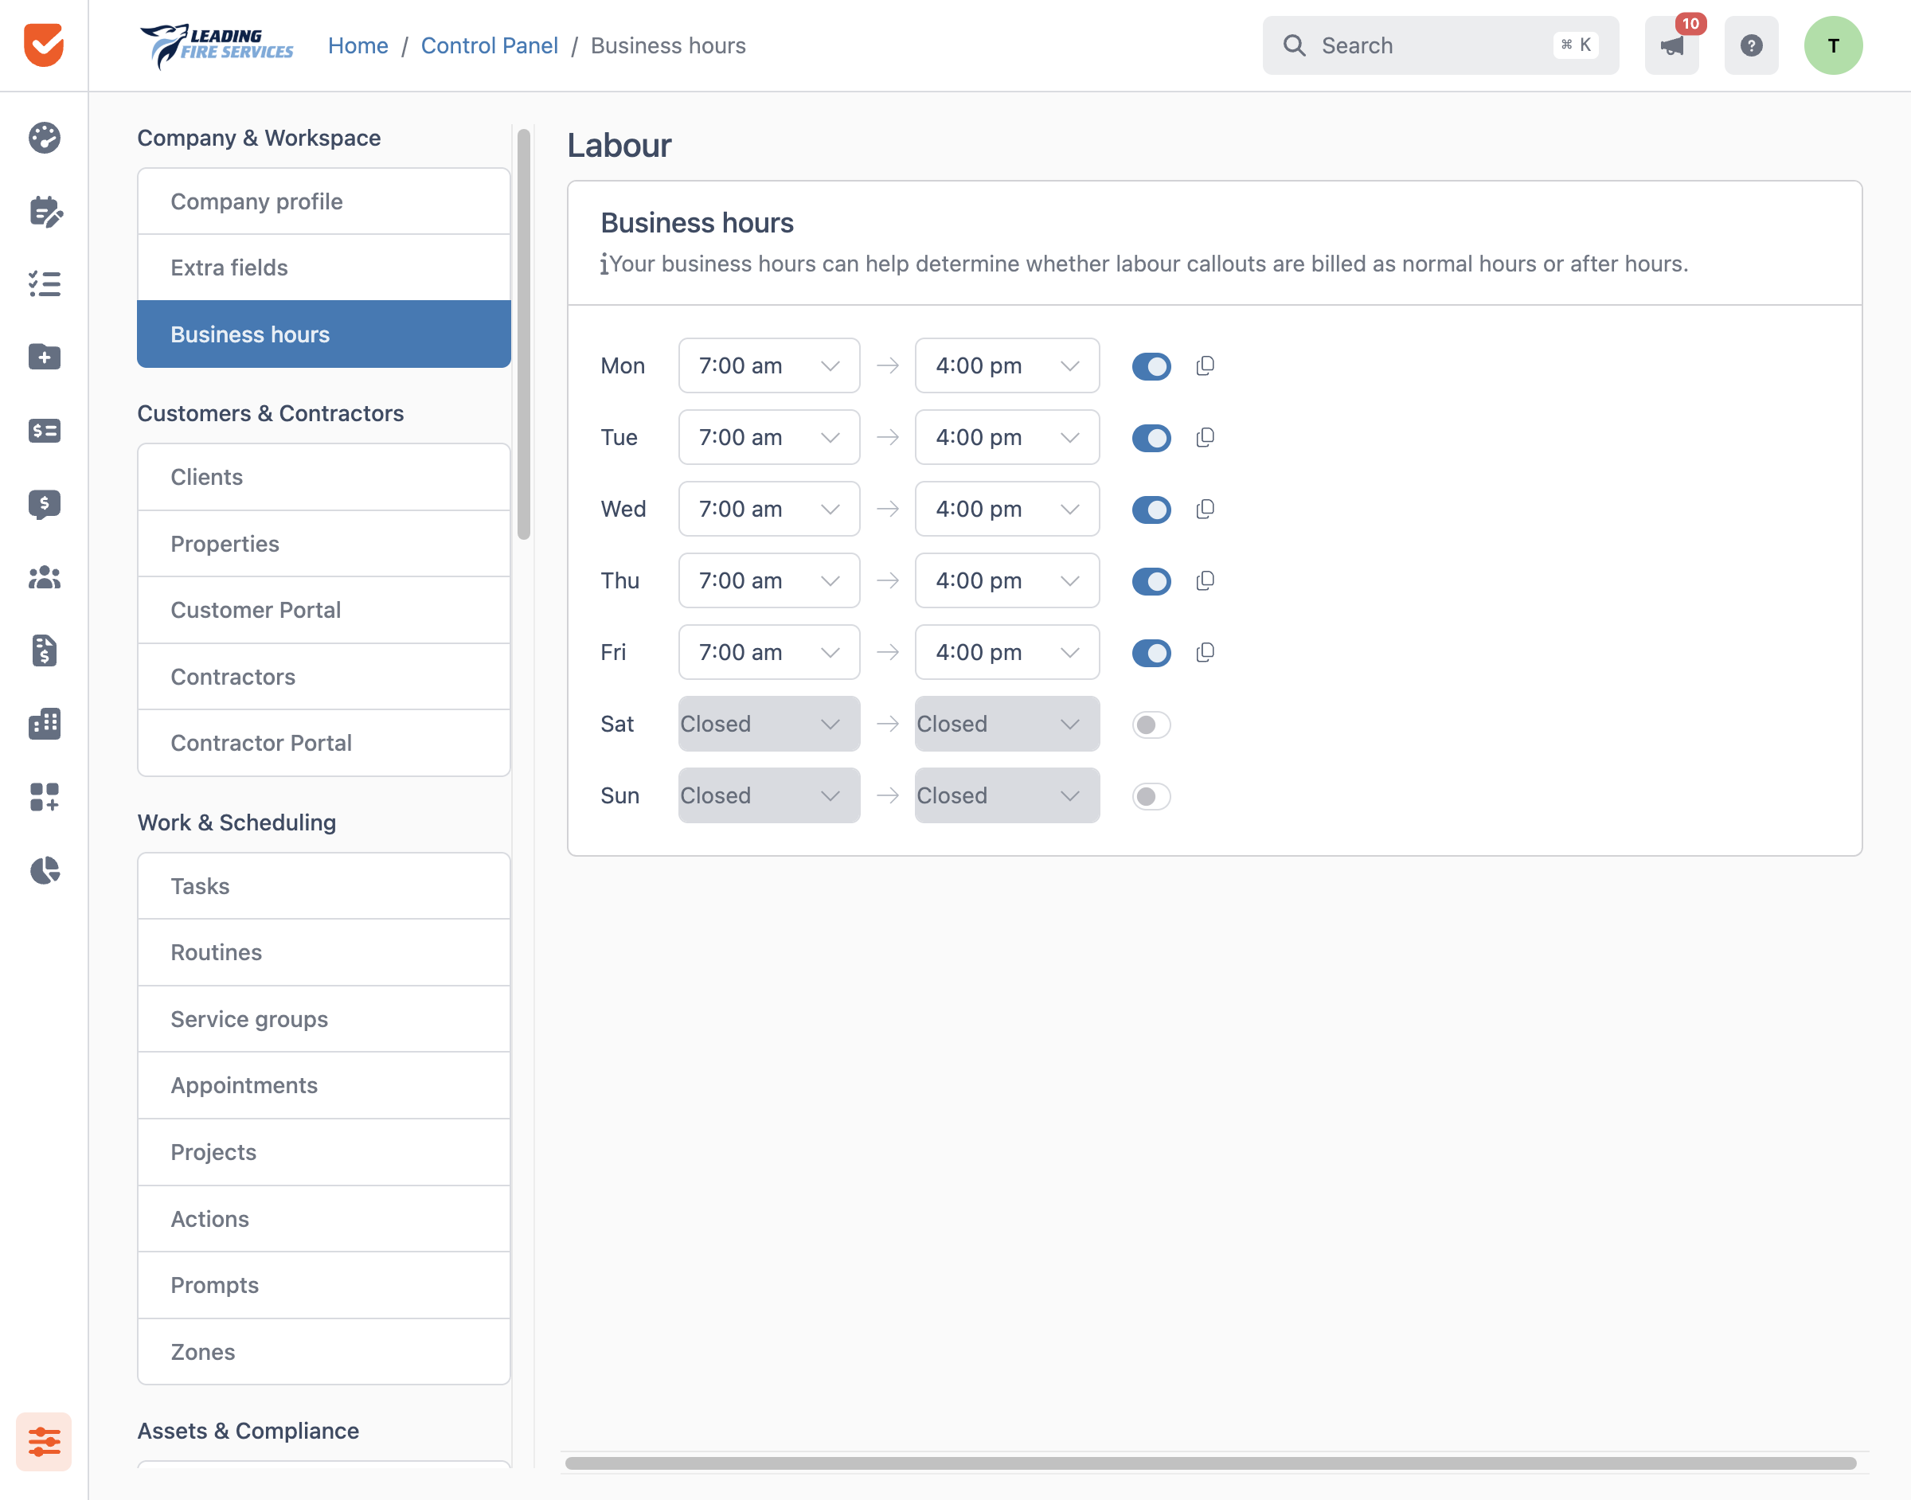Copy Tuesday hours using copy icon
The width and height of the screenshot is (1911, 1500).
pos(1205,437)
